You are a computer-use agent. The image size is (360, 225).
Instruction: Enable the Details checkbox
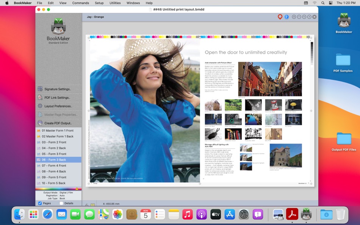pos(61,203)
